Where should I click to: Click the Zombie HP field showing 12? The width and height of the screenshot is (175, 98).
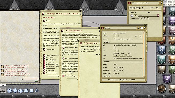[x=116, y=51]
